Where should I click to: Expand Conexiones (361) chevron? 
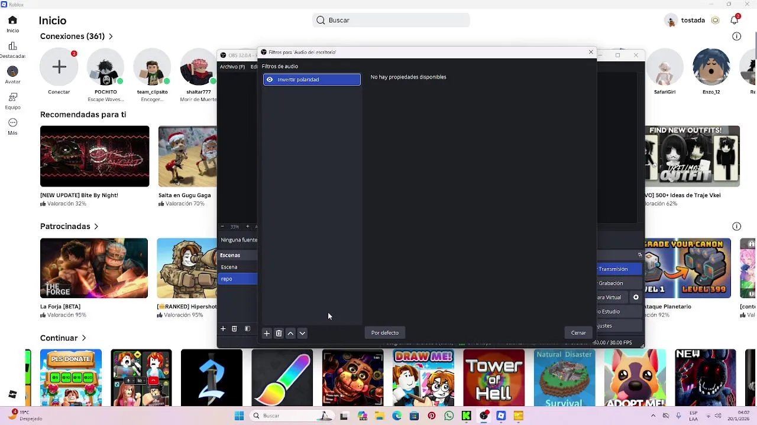tap(111, 37)
